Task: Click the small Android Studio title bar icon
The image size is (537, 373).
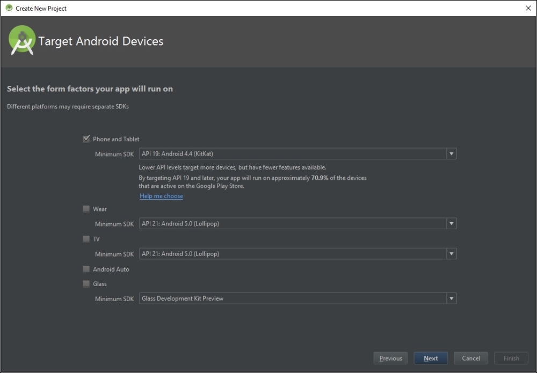Action: [9, 8]
